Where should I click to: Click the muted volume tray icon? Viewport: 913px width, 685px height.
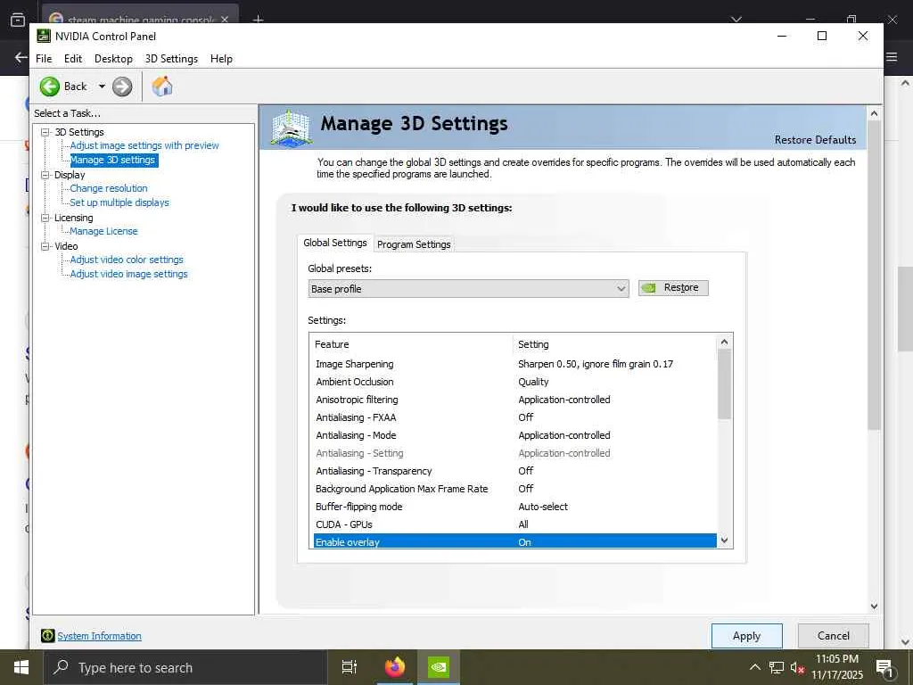[x=797, y=667]
